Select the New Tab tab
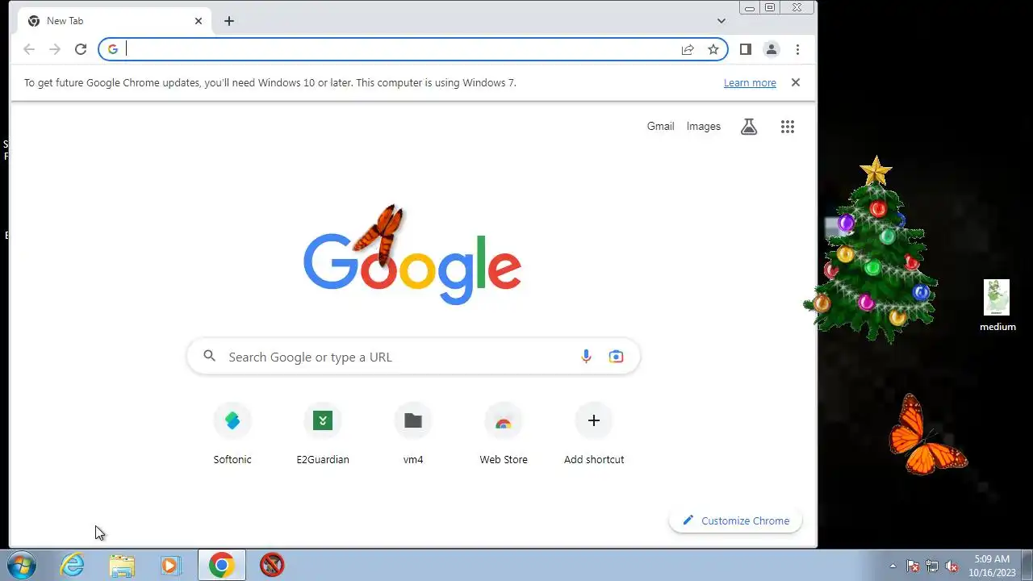The image size is (1033, 581). [115, 21]
